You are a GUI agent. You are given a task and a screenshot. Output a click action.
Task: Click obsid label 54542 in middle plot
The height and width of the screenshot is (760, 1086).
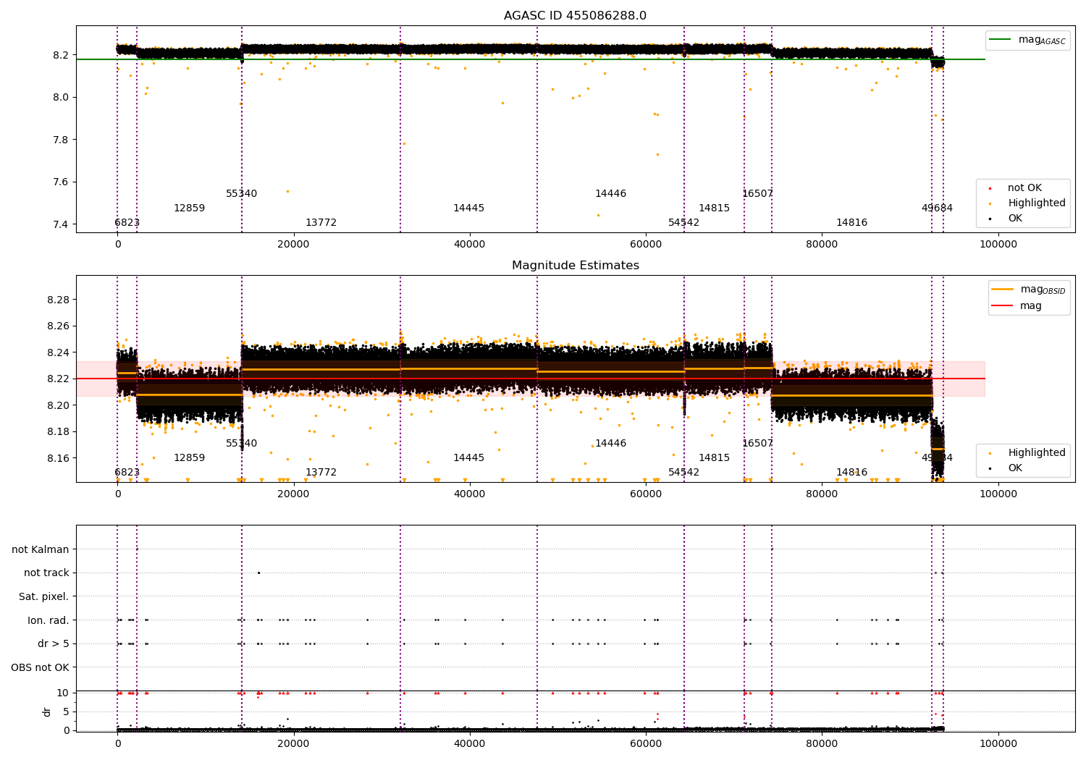pos(683,473)
